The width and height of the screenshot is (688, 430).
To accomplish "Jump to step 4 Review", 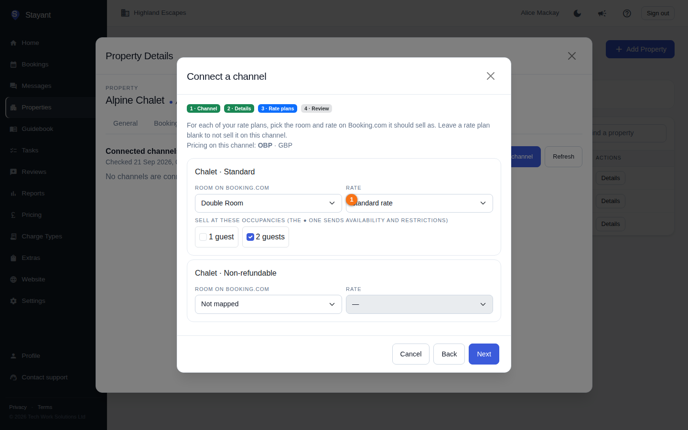I will [316, 108].
